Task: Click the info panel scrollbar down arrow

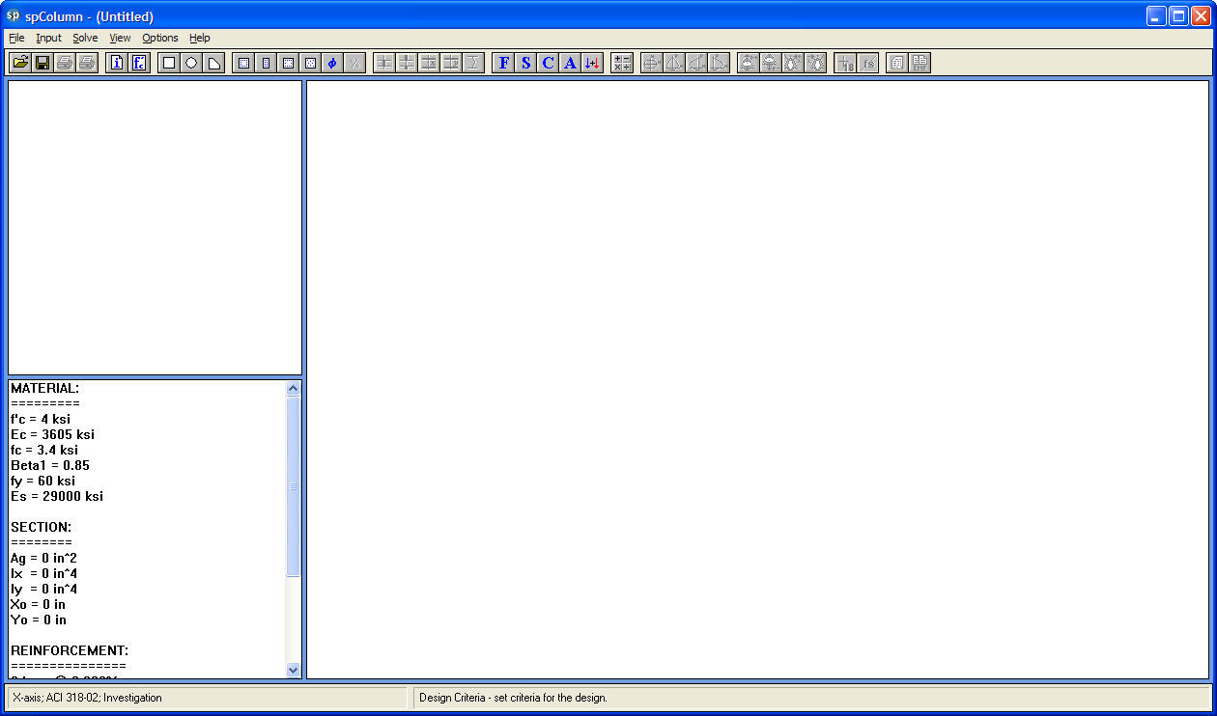Action: click(294, 670)
